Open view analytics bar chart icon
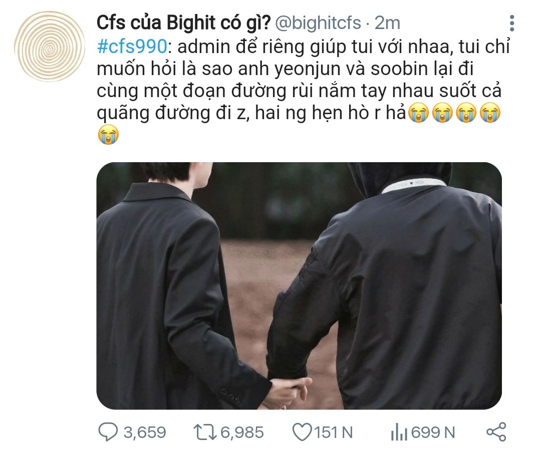The width and height of the screenshot is (541, 452). click(x=399, y=432)
